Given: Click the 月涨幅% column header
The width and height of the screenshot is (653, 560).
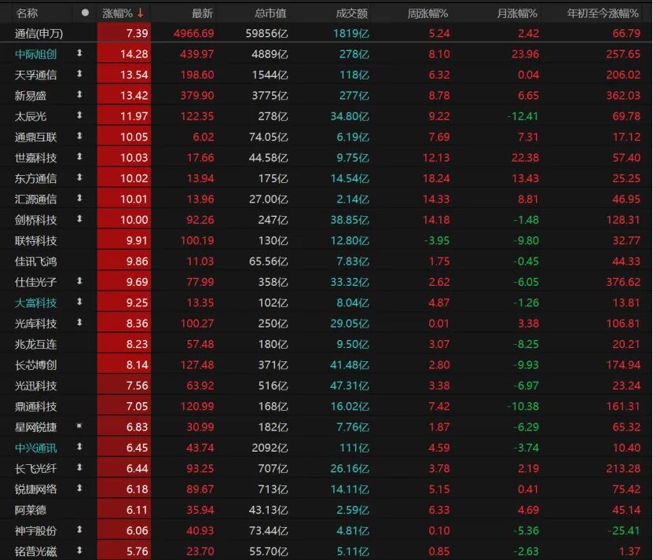Looking at the screenshot, I should point(516,13).
